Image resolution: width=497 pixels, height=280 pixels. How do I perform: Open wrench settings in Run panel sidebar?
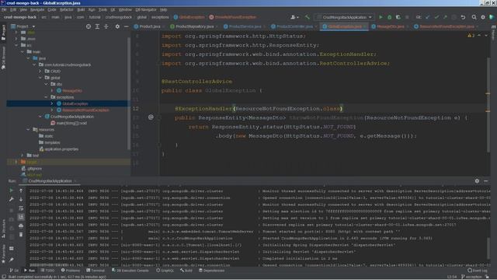point(11,199)
